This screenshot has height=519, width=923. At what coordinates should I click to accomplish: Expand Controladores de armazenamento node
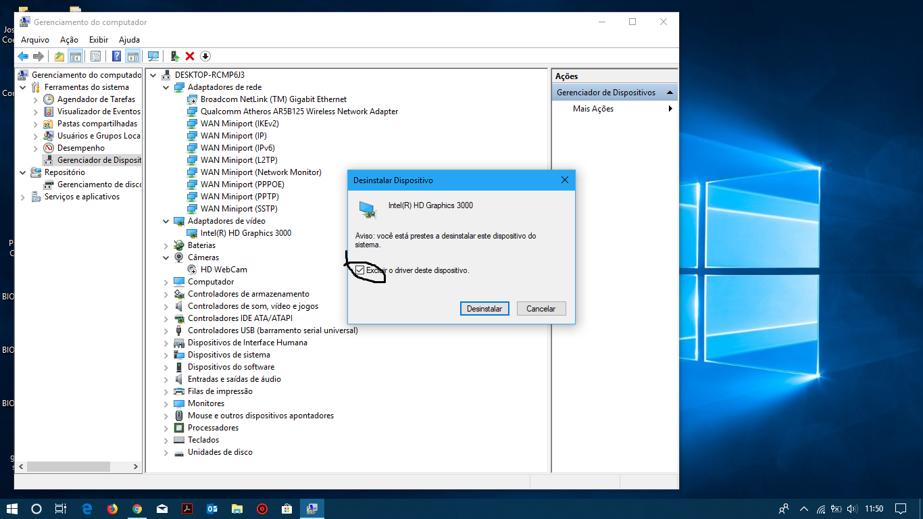tap(166, 294)
